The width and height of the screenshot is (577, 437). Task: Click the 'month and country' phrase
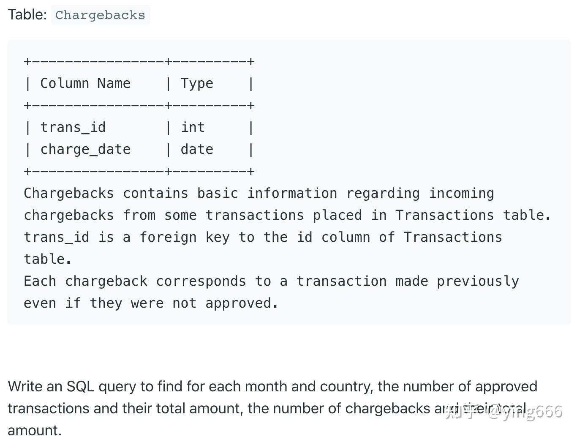point(309,386)
